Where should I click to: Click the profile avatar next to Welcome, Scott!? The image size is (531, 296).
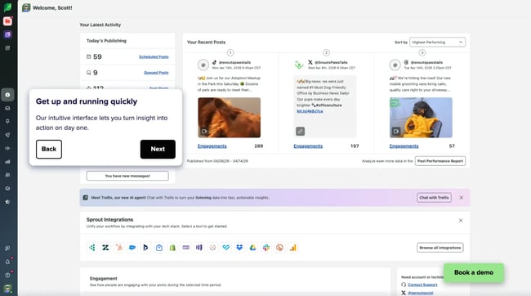[x=26, y=8]
